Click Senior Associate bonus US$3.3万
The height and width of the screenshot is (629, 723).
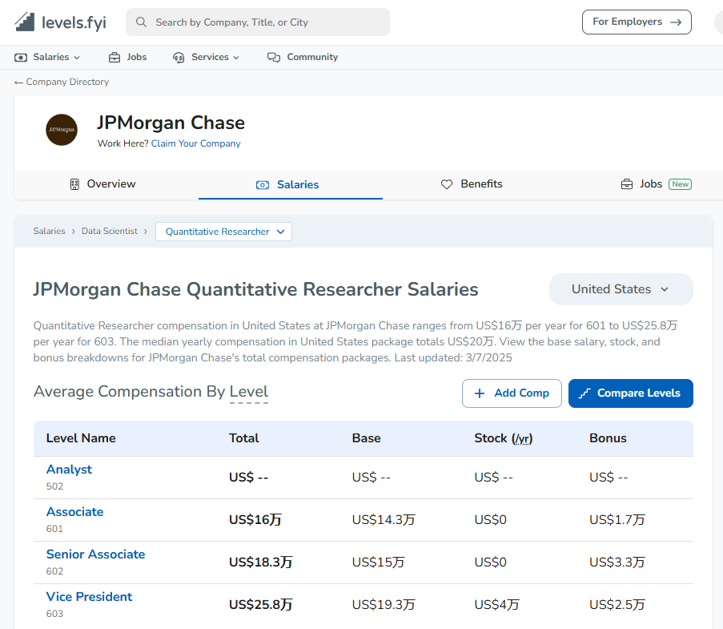click(x=617, y=562)
